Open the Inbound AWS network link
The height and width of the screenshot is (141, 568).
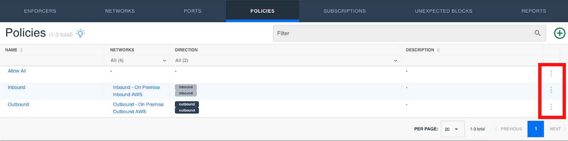pyautogui.click(x=127, y=95)
